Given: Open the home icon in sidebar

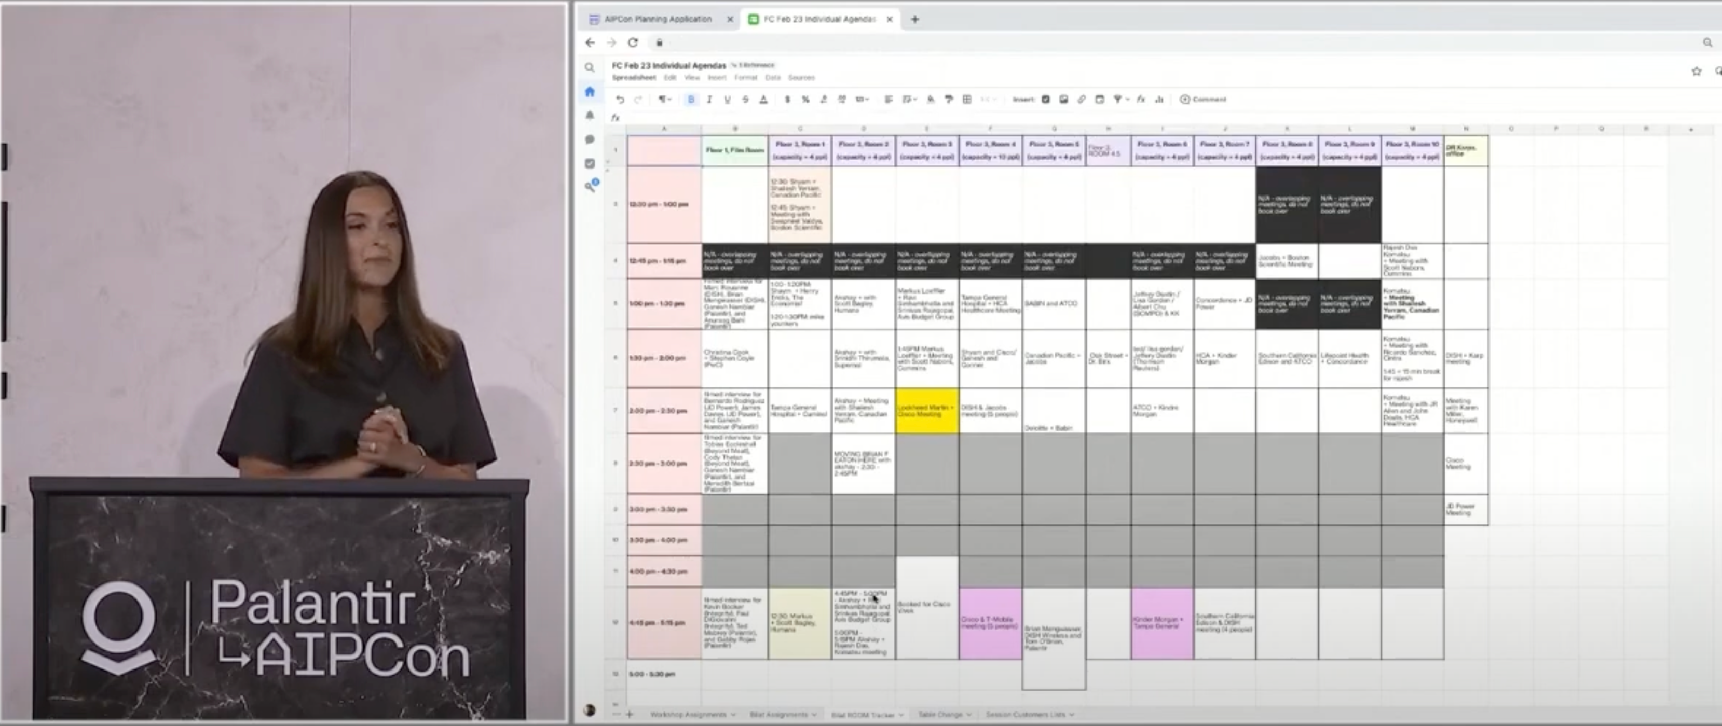Looking at the screenshot, I should 590,92.
